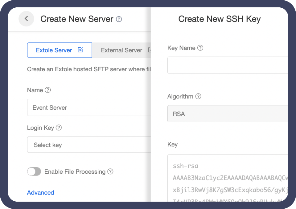Show help for the Name field
The height and width of the screenshot is (209, 296).
[48, 90]
